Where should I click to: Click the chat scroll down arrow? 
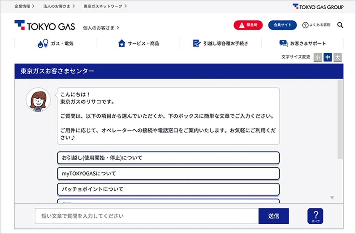pyautogui.click(x=332, y=198)
